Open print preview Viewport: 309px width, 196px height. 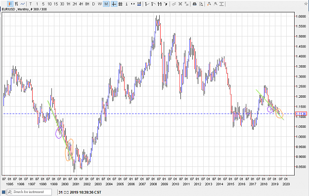201,4
